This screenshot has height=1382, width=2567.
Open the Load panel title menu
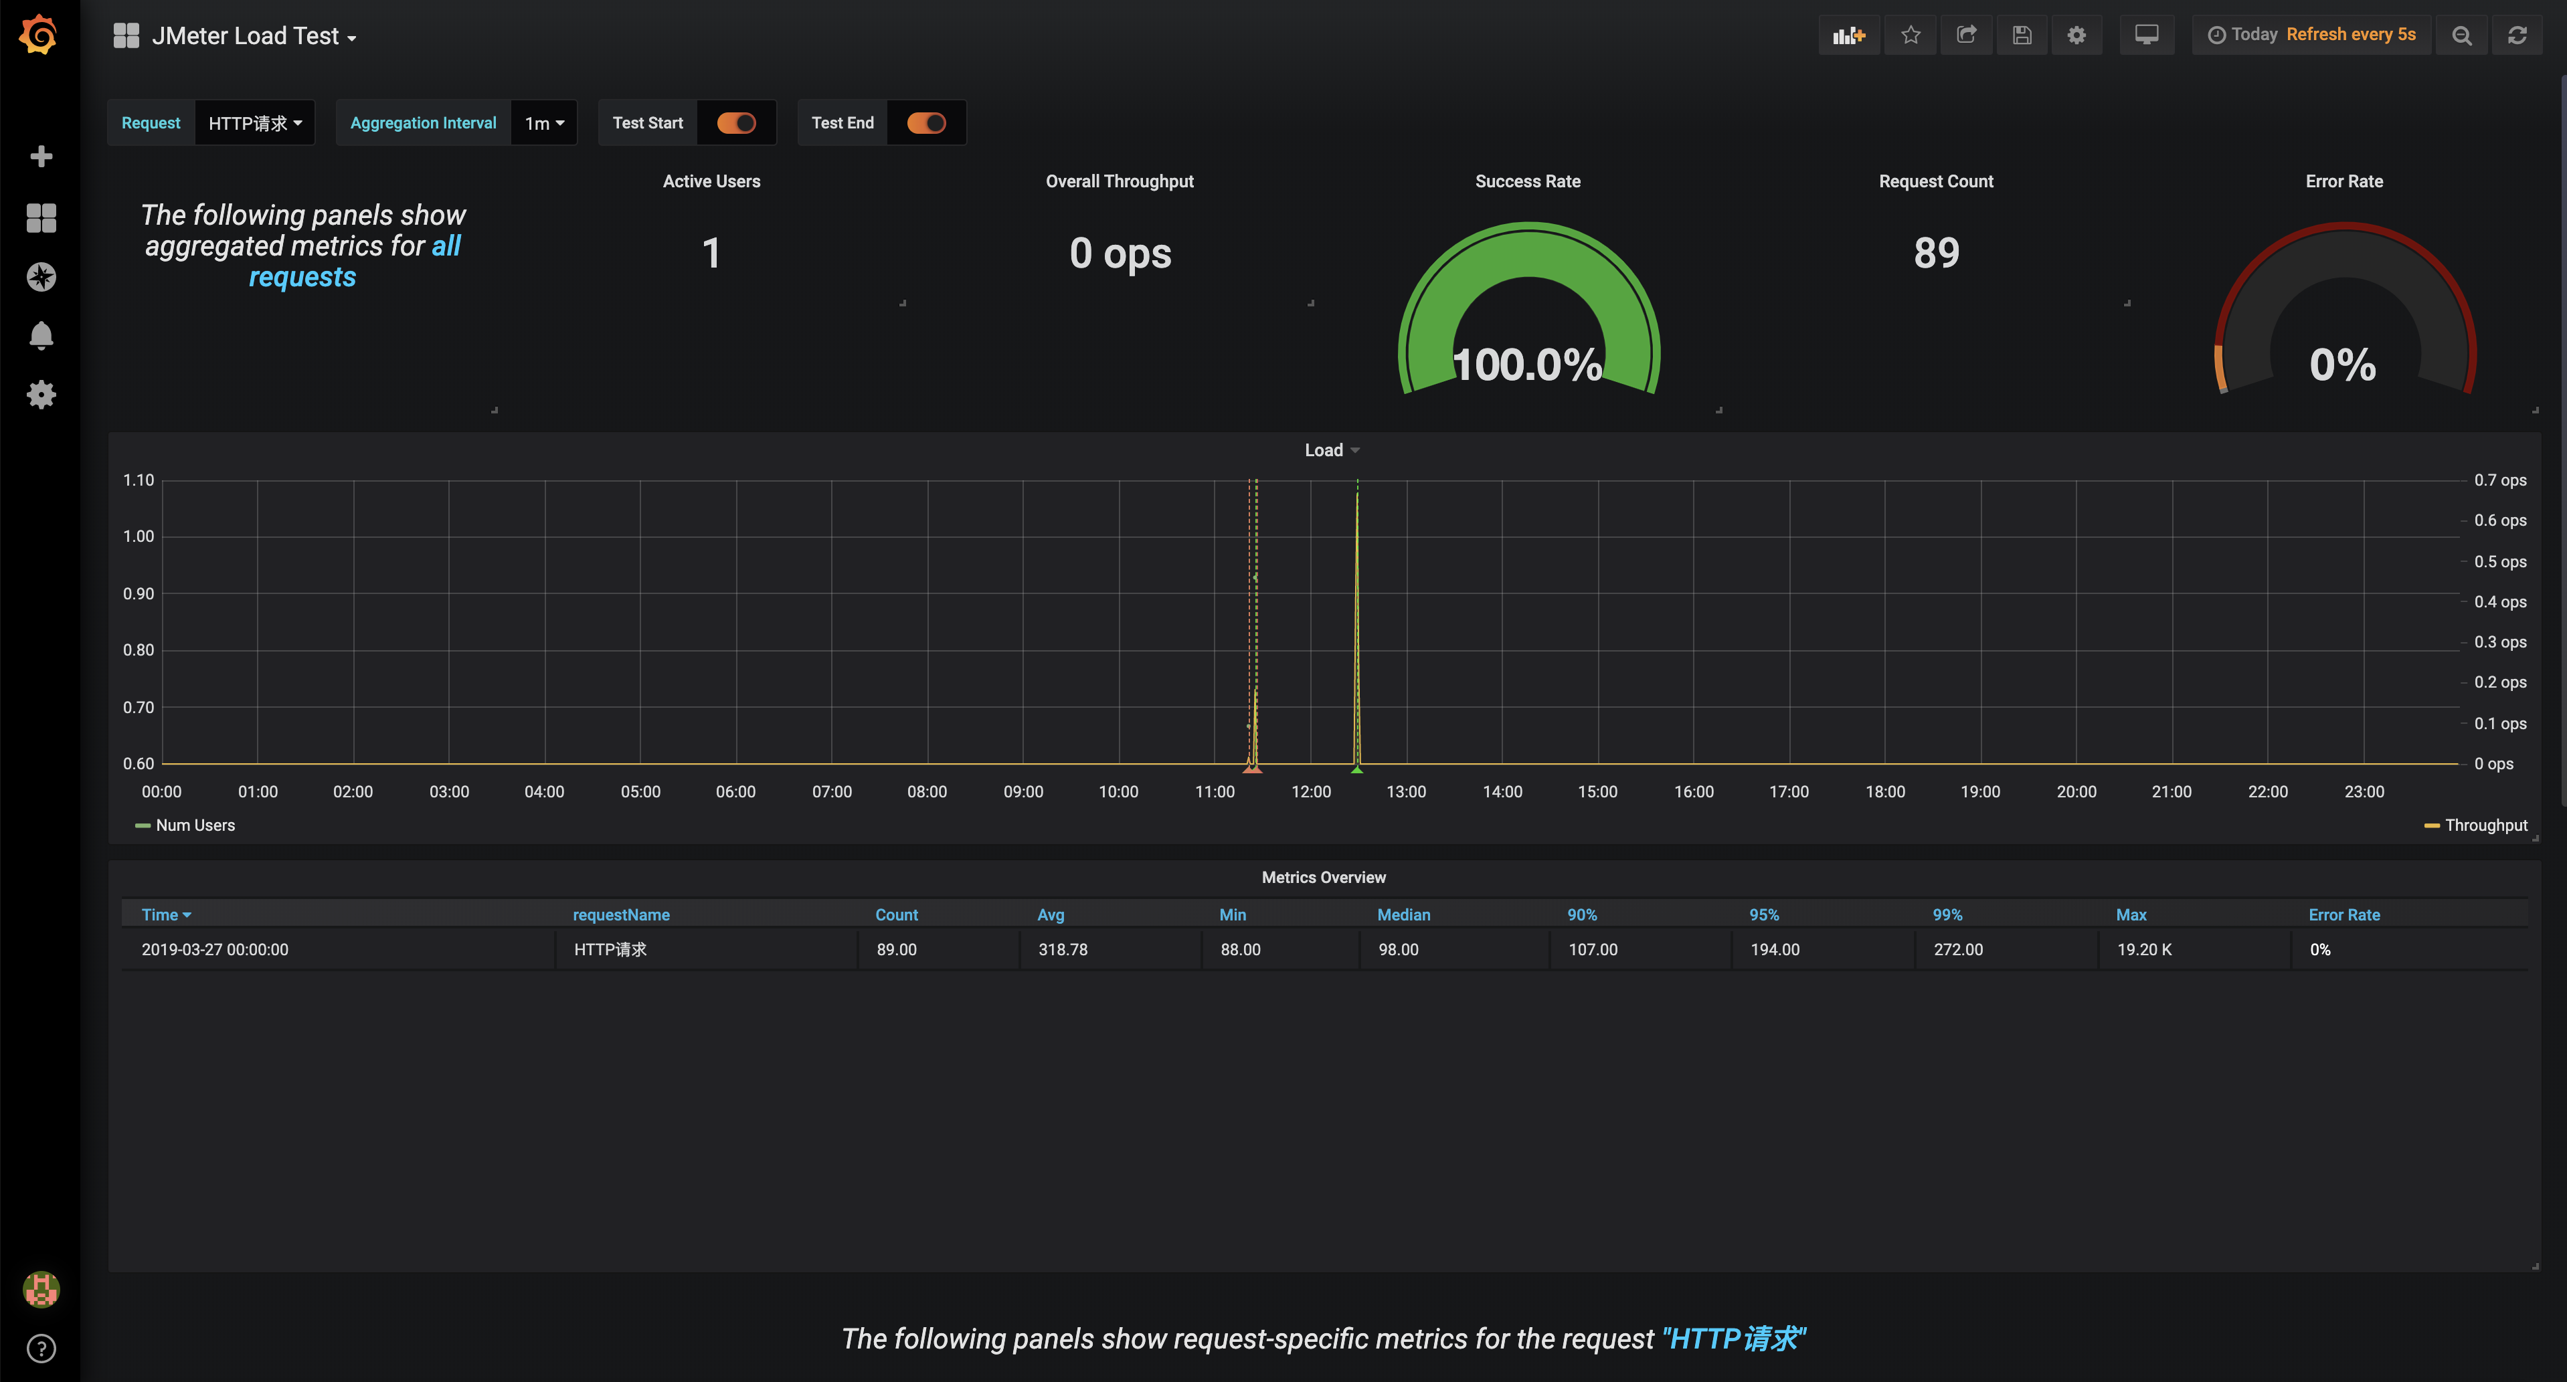pos(1331,450)
